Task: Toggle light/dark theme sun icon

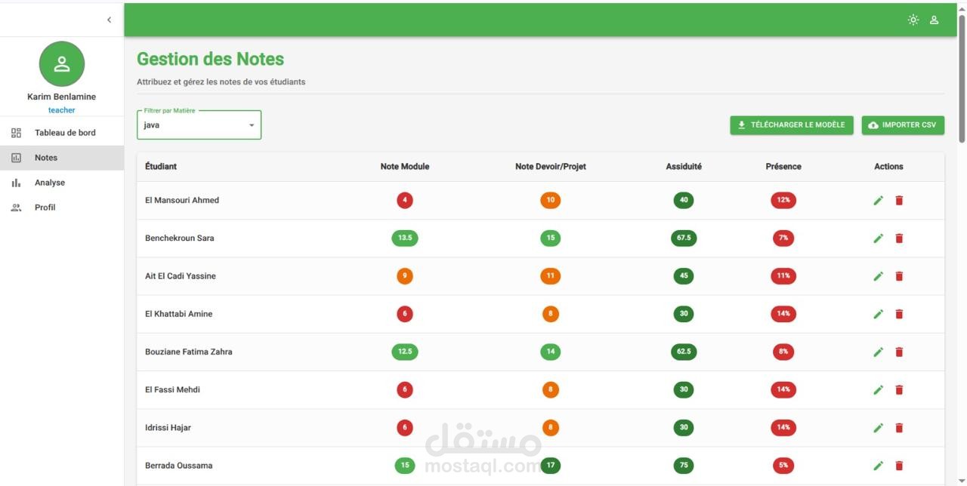Action: [x=913, y=20]
